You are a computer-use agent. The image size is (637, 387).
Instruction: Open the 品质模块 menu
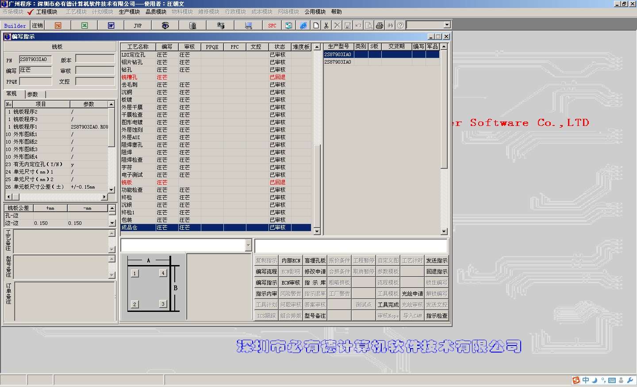(156, 12)
